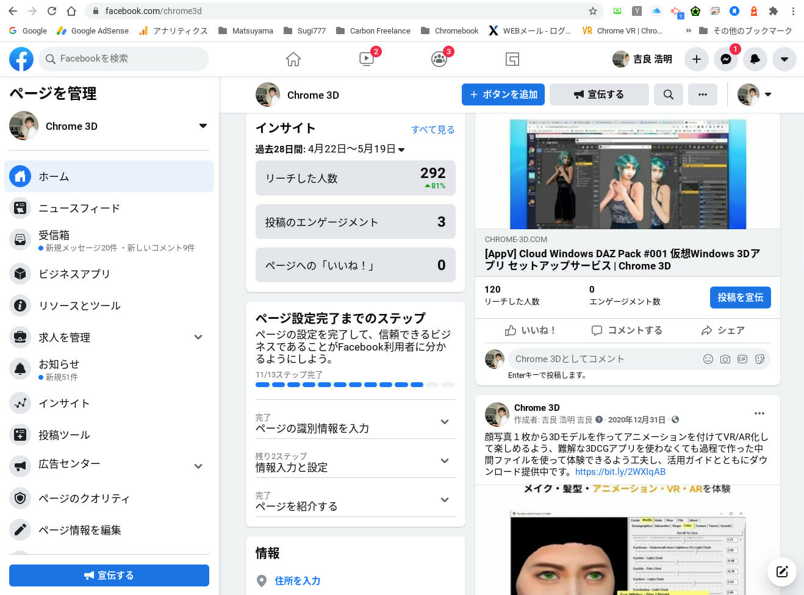The image size is (804, 595).
Task: Expand 広告センター chevron
Action: (x=198, y=466)
